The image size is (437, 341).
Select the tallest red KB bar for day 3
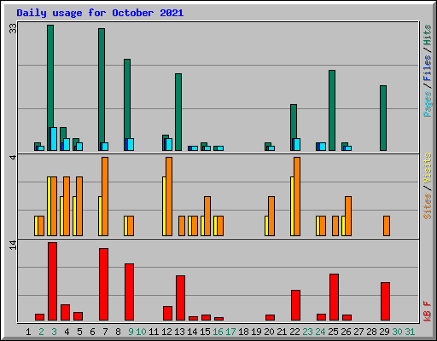click(52, 281)
